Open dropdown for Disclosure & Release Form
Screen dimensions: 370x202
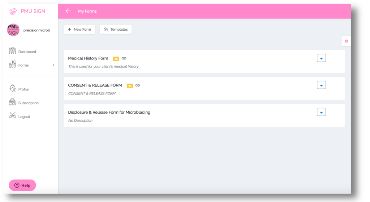click(x=321, y=112)
